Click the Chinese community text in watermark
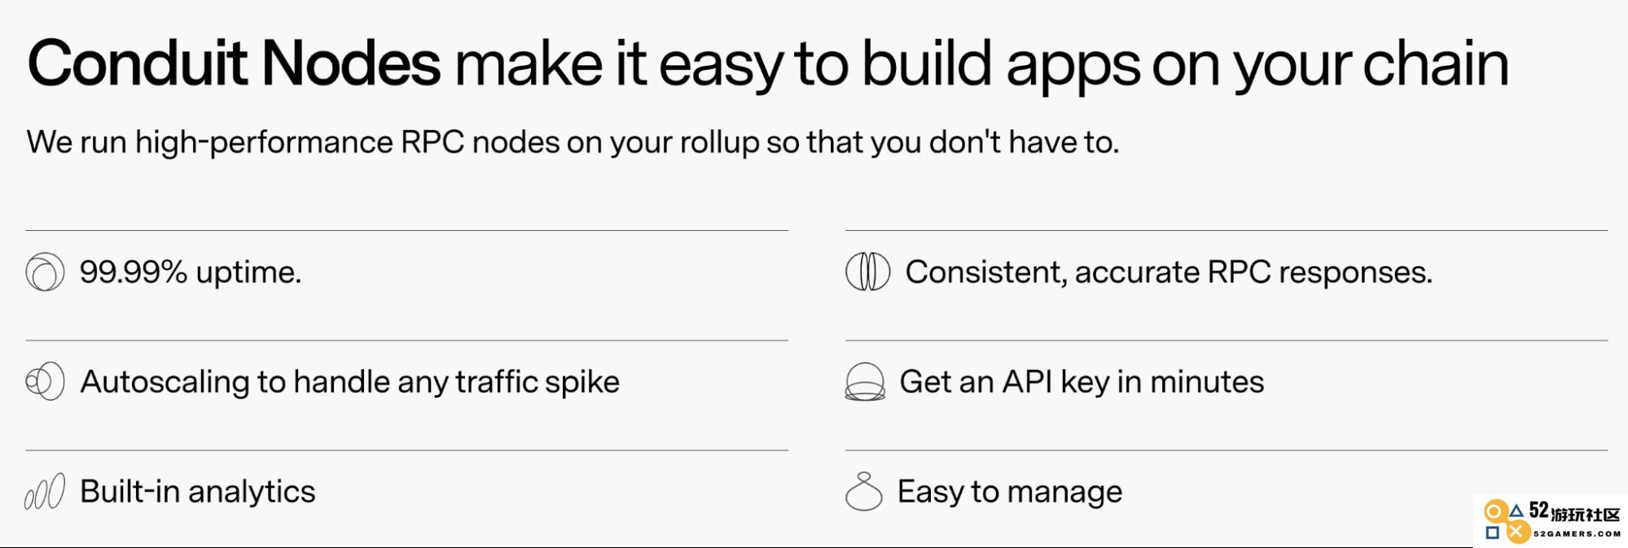Image resolution: width=1628 pixels, height=548 pixels. pos(1586,514)
